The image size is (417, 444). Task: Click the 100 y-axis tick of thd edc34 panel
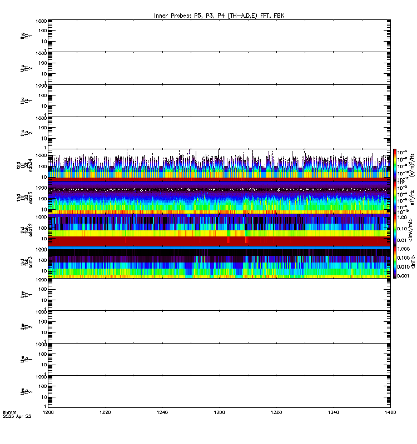pos(43,167)
